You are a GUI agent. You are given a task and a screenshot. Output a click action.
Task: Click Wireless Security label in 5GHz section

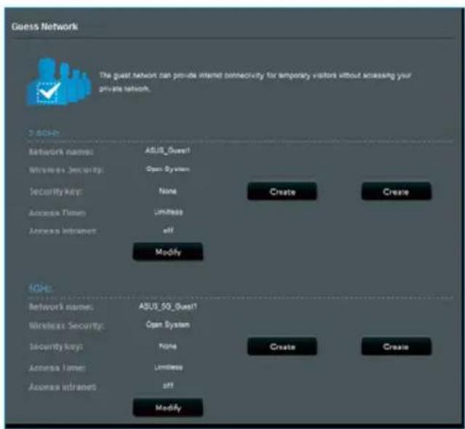(66, 326)
